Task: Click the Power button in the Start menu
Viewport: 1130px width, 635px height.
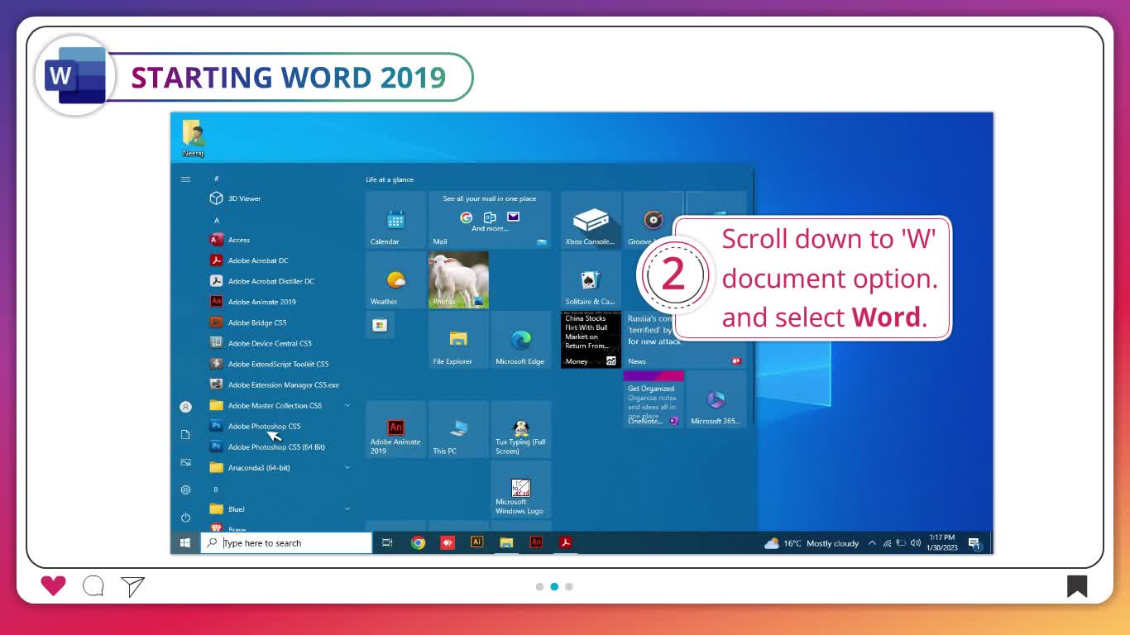Action: tap(185, 518)
